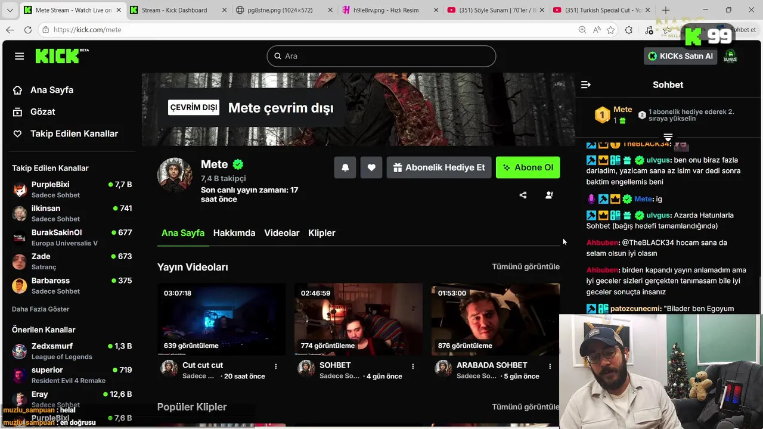Open superior recommended channel
This screenshot has height=429, width=763.
pyautogui.click(x=72, y=375)
